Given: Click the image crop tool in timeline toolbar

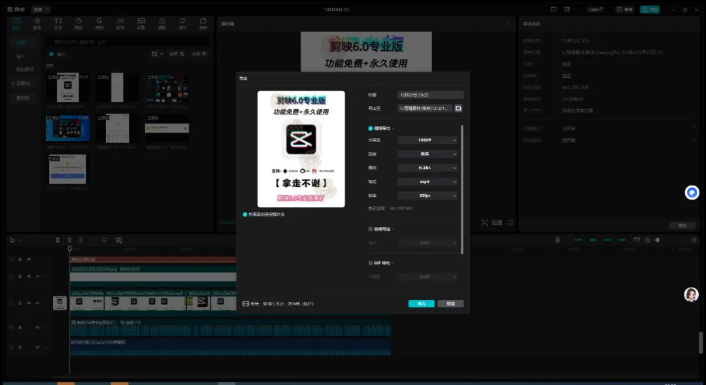Looking at the screenshot, I should (119, 240).
